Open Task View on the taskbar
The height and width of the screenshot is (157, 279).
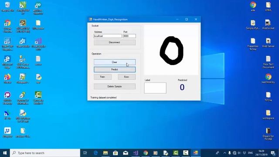pyautogui.click(x=85, y=153)
